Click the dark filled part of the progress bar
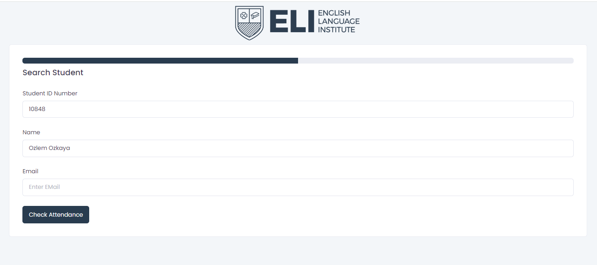 [x=160, y=60]
